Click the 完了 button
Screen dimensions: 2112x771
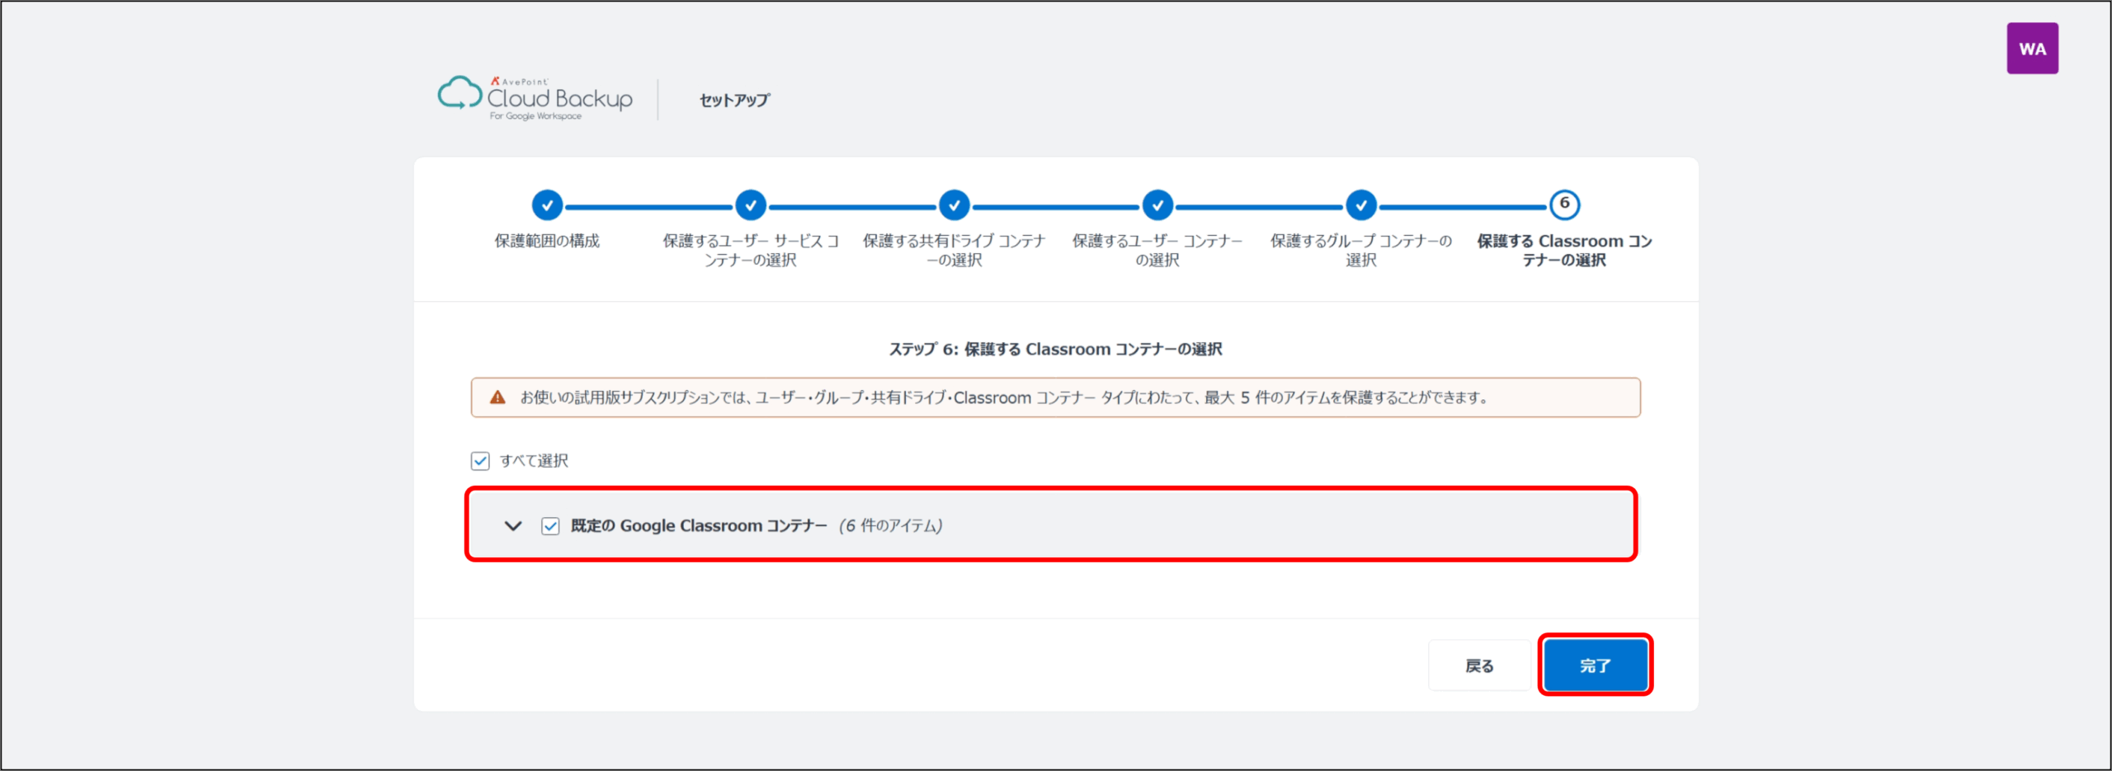(1595, 665)
